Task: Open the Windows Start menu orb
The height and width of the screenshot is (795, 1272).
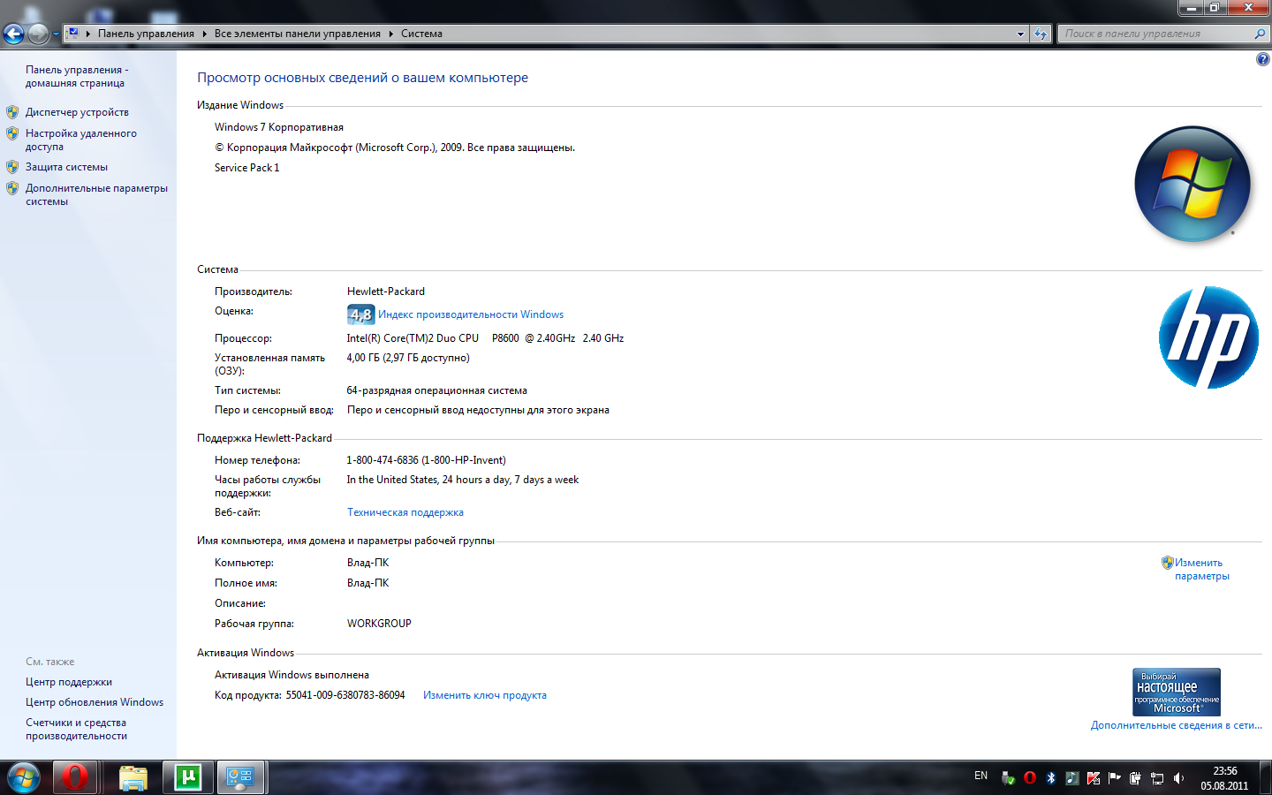Action: (x=24, y=777)
